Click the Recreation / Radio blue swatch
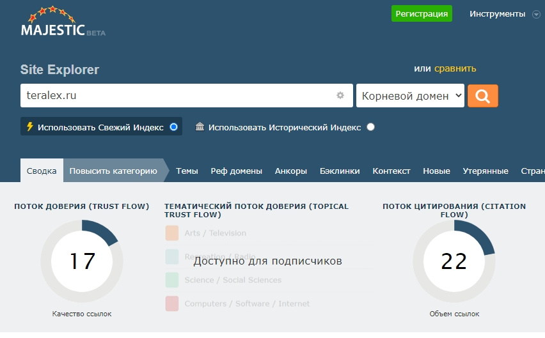The image size is (545, 338). (172, 256)
